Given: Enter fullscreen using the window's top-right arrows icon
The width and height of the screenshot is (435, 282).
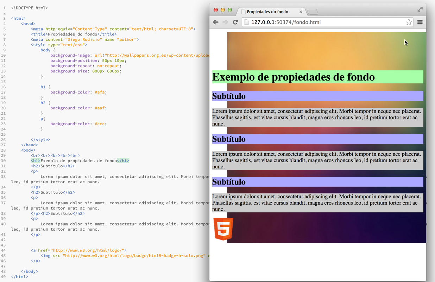Looking at the screenshot, I should pyautogui.click(x=420, y=9).
